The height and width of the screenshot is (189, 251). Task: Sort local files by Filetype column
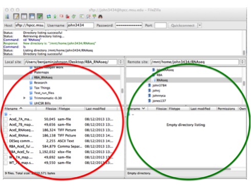(x=71, y=109)
